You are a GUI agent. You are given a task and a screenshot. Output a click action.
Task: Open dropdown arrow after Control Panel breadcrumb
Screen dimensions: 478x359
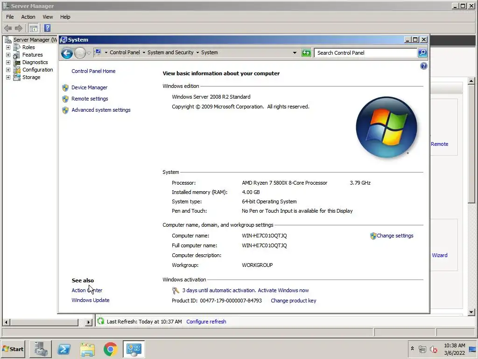click(144, 53)
